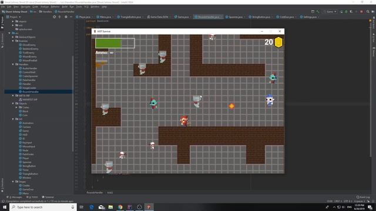Click the tool window toggle icon in status bar

click(3, 201)
